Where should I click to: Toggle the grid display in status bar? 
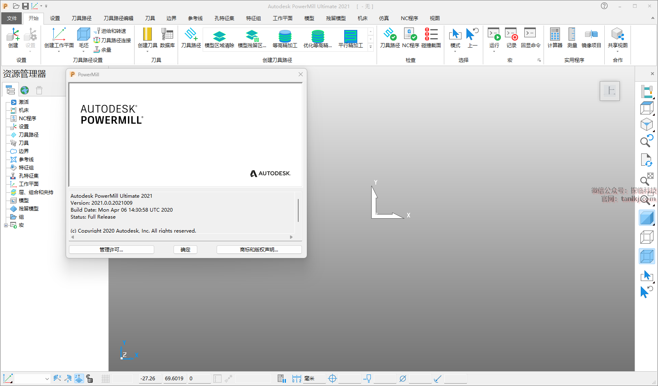105,379
